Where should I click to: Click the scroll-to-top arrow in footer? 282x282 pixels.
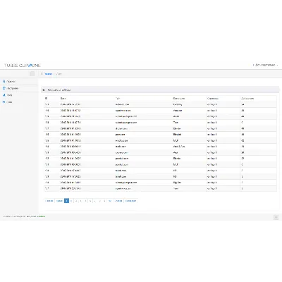[276, 217]
